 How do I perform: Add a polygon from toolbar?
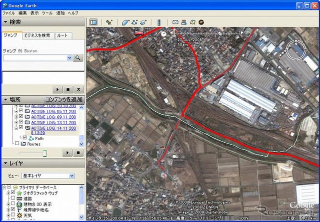pos(125,22)
